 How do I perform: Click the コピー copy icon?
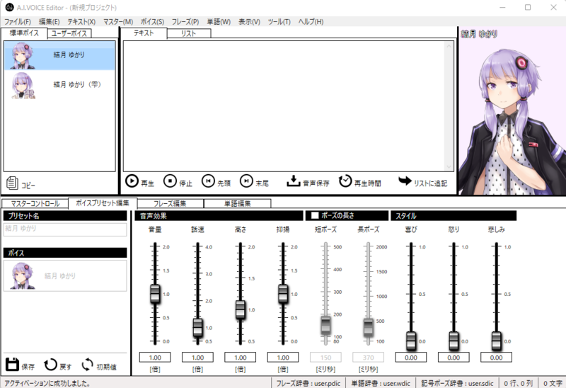(x=12, y=183)
